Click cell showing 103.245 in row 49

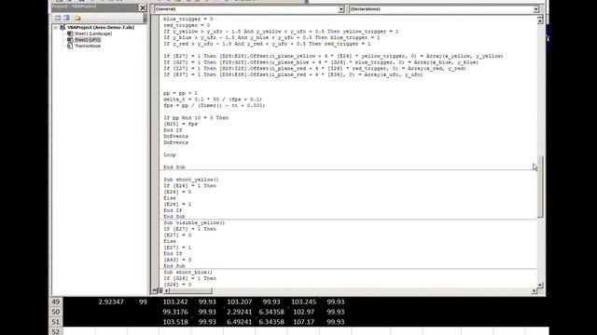pyautogui.click(x=303, y=301)
